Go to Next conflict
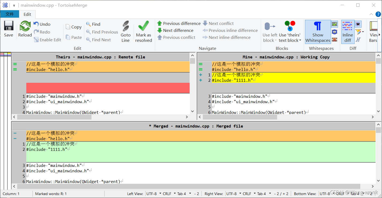382x198 pixels. [218, 23]
